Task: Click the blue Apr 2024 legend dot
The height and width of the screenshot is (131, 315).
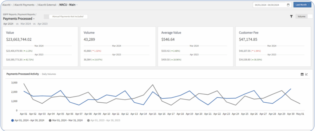Action: (12, 120)
